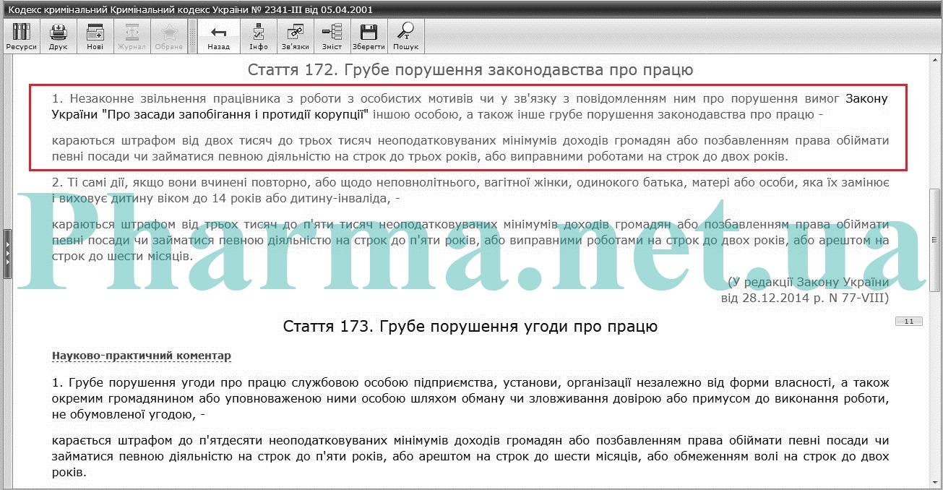Open the Ресурси library panel
Screen dimensions: 943x490
[x=21, y=36]
